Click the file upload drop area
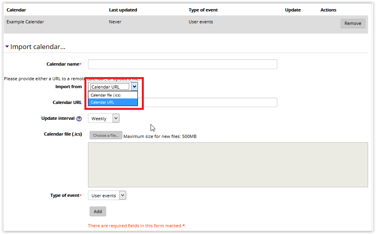The width and height of the screenshot is (376, 234). coord(228,165)
